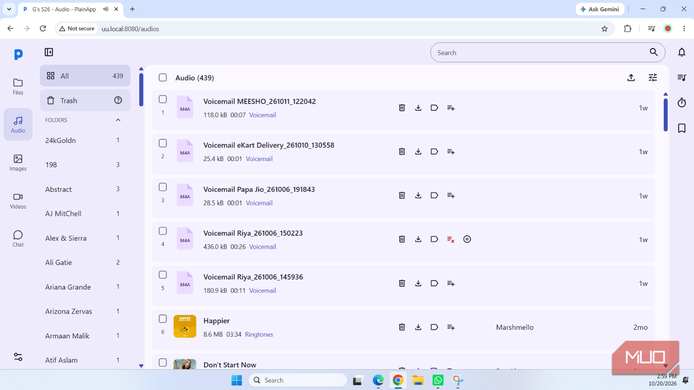Click the Happier album art thumbnail
Viewport: 694px width, 390px height.
pyautogui.click(x=185, y=326)
